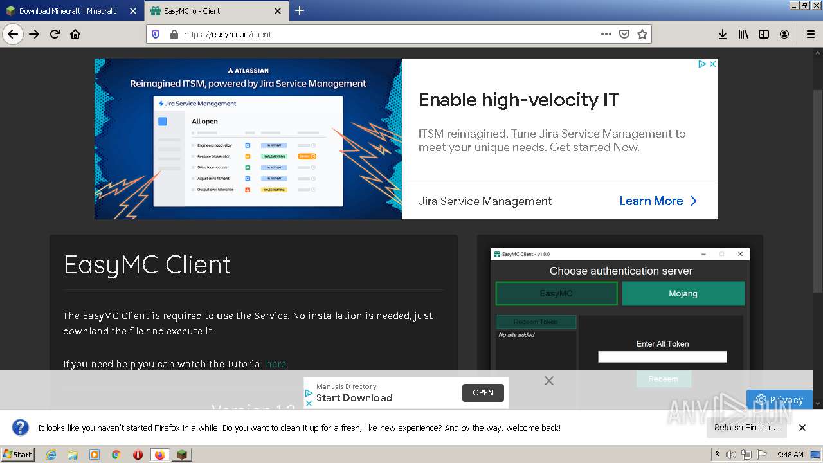Open the Tutorial 'here' link
The width and height of the screenshot is (823, 463).
[276, 364]
